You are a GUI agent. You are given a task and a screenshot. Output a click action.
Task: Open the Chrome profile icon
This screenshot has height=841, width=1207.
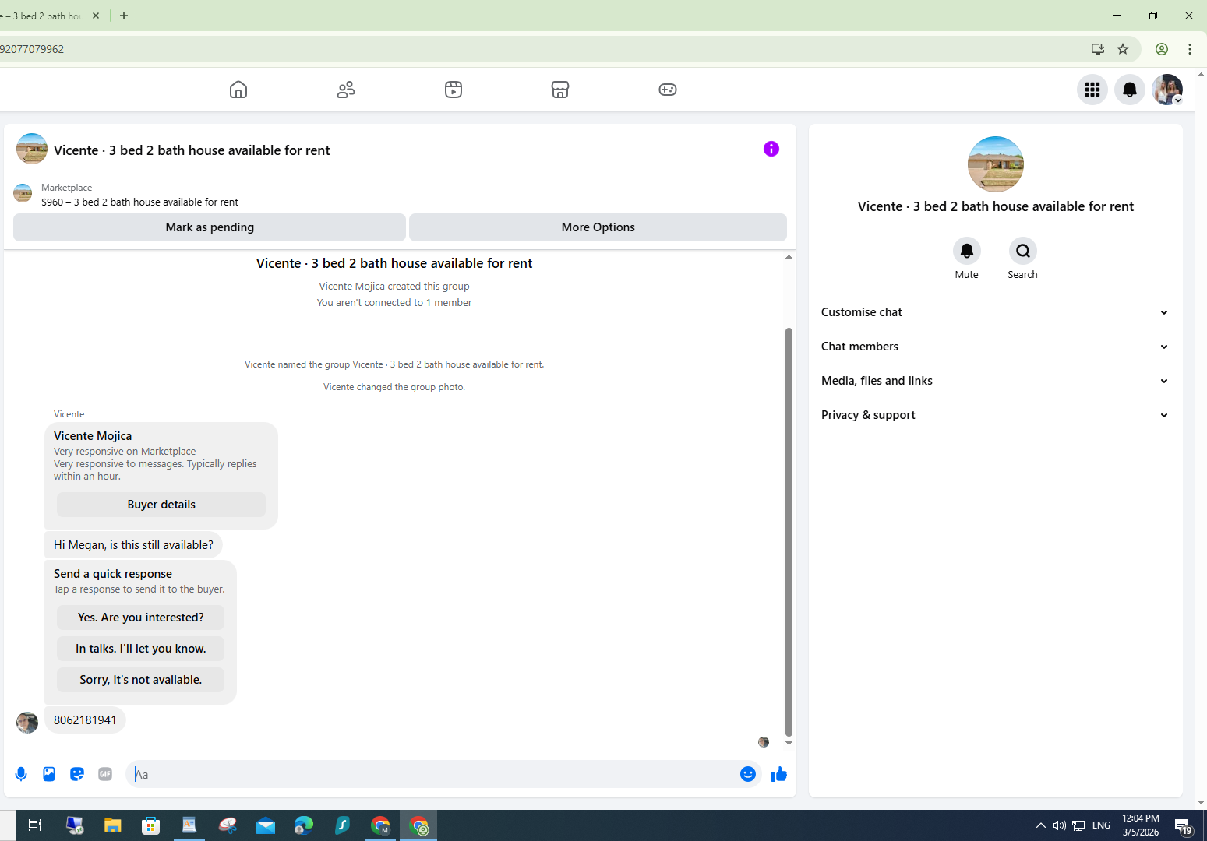1162,49
